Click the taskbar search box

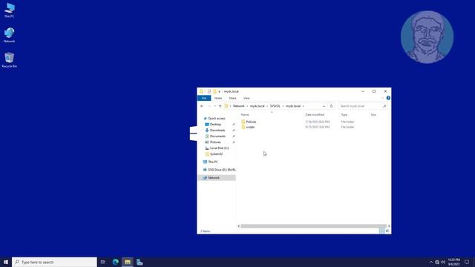point(54,262)
